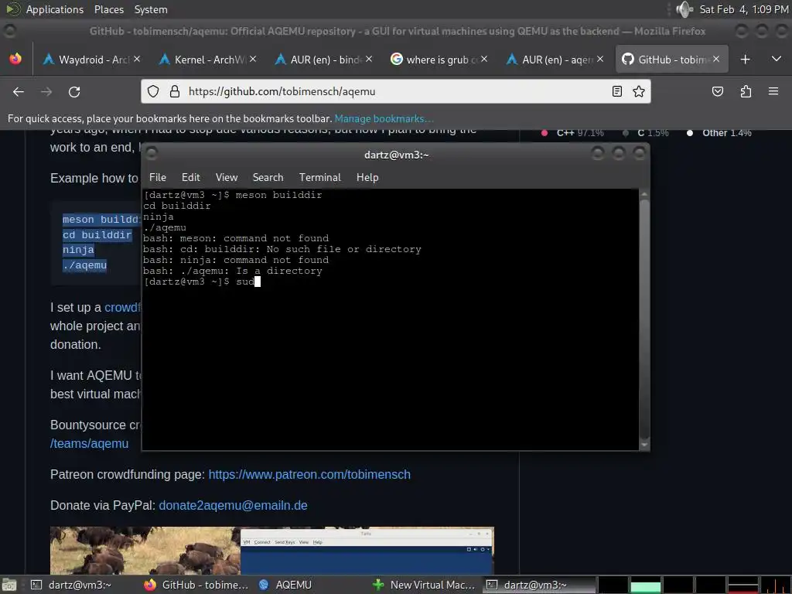Toggle reader view icon in address bar
Screen dimensions: 792x594
(x=616, y=91)
